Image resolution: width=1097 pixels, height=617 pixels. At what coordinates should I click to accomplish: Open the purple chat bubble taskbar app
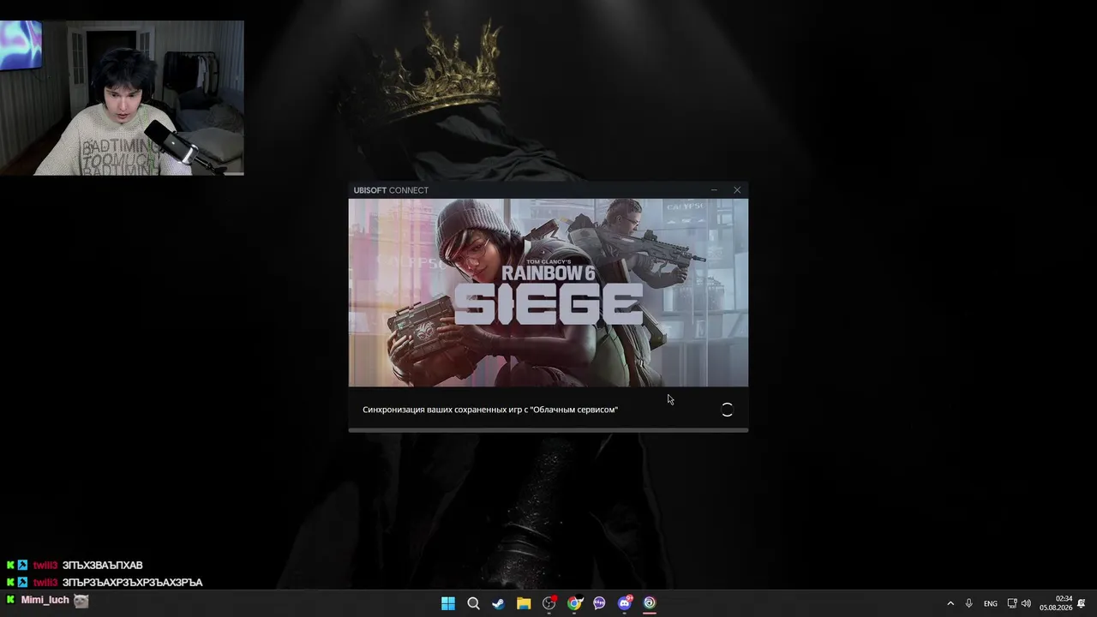click(599, 603)
